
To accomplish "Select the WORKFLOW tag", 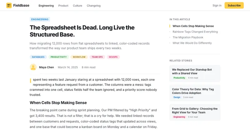I will click(x=79, y=57).
